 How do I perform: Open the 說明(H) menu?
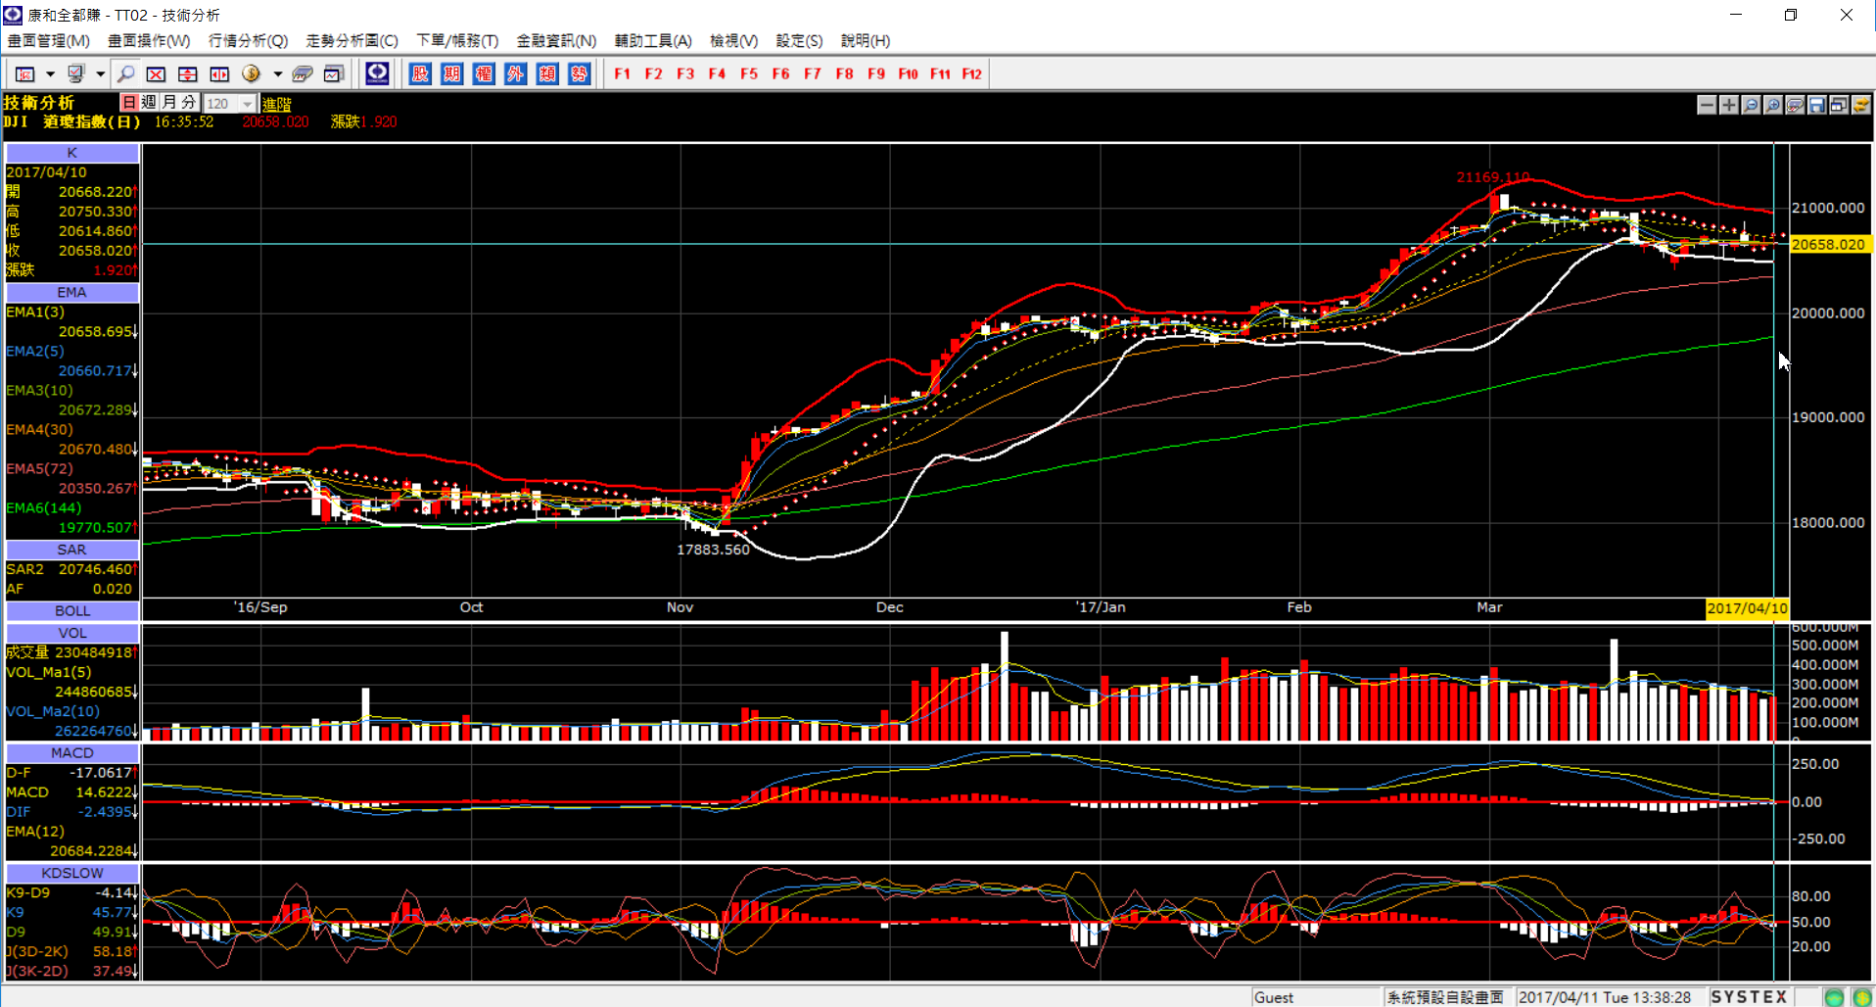pyautogui.click(x=866, y=41)
